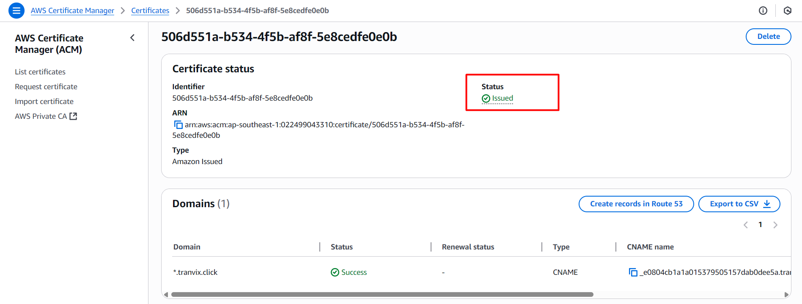Viewport: 802px width, 304px height.
Task: Open AWS Private CA external link icon
Action: (x=73, y=116)
